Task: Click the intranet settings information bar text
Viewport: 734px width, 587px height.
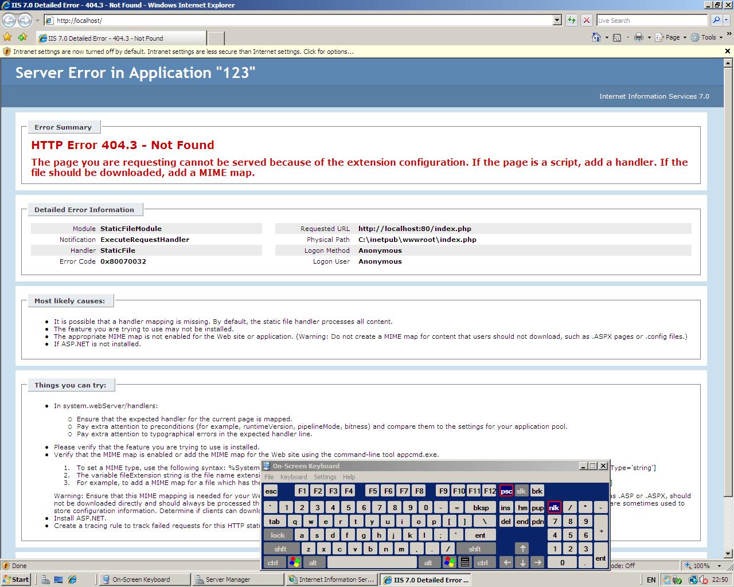Action: pos(183,52)
